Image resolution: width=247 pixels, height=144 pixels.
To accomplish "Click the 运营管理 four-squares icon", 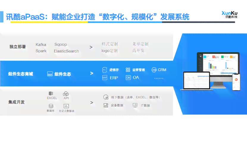I will (128, 70).
